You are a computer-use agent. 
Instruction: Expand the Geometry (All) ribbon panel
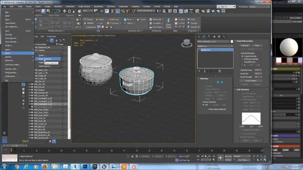point(135,31)
